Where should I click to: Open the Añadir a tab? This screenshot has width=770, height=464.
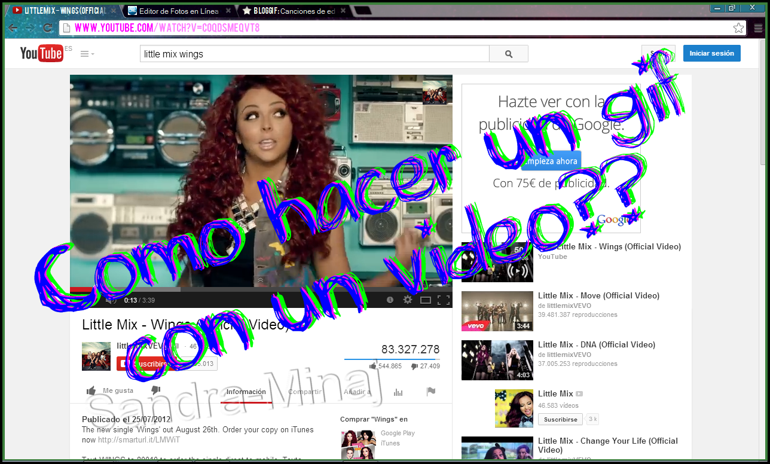357,392
